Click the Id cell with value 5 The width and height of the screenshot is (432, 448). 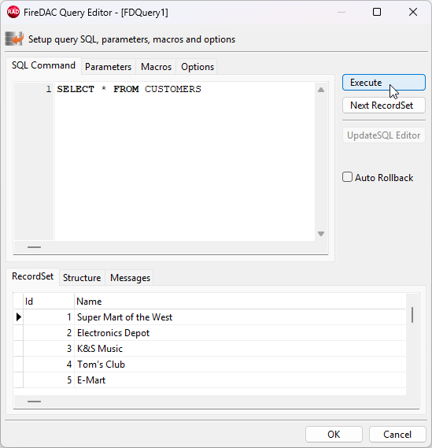pos(49,380)
